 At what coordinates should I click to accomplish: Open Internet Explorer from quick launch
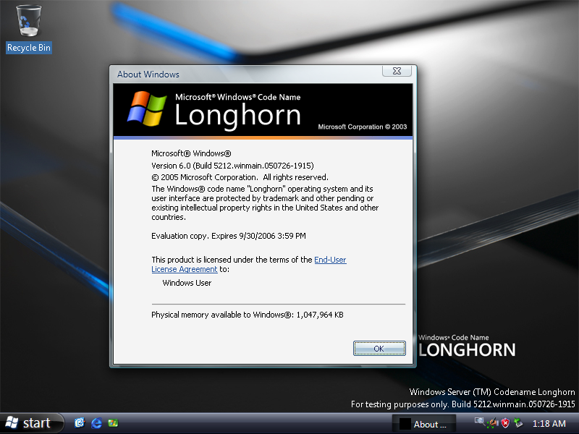(x=97, y=423)
